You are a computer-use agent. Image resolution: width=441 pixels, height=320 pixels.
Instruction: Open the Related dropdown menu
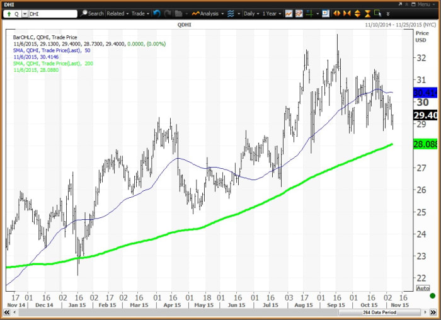point(117,13)
